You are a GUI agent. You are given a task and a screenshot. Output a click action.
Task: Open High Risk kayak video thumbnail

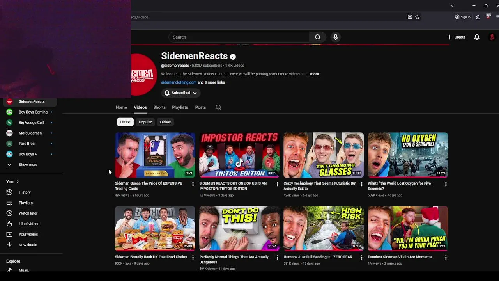pyautogui.click(x=324, y=229)
